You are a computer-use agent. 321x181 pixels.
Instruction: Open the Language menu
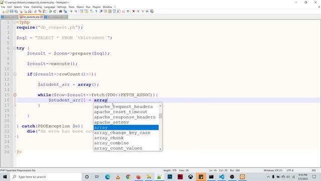[x=49, y=7]
